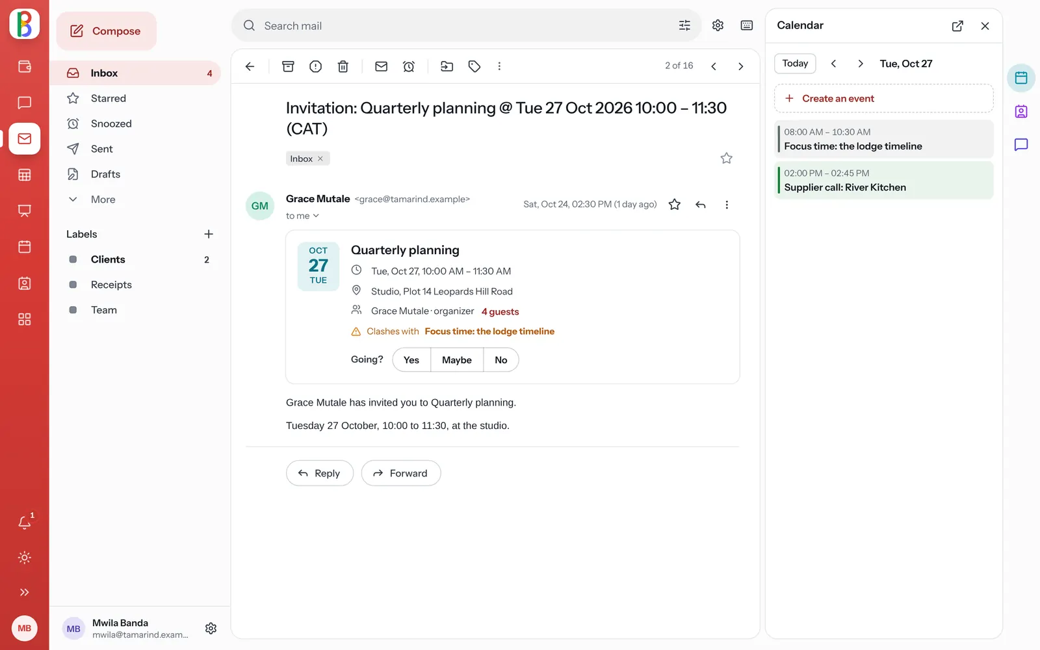Delete the email using trash icon
1040x650 pixels.
pos(343,66)
